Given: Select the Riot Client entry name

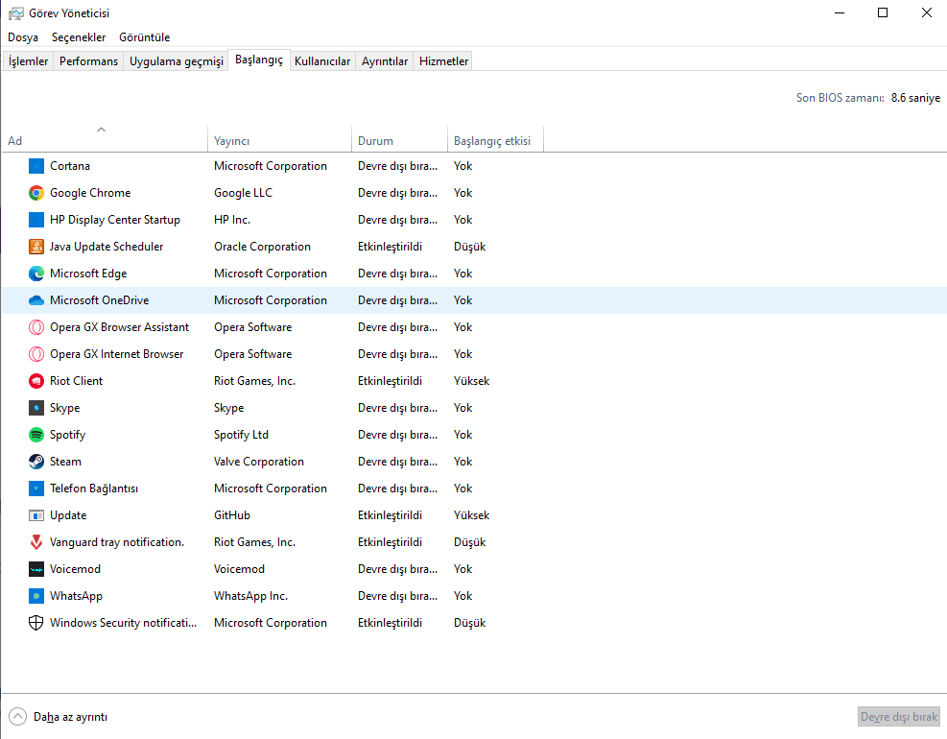Looking at the screenshot, I should click(76, 381).
